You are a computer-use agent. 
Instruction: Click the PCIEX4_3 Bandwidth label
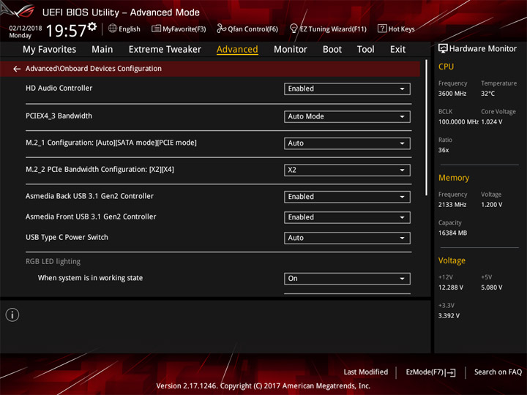pos(59,116)
